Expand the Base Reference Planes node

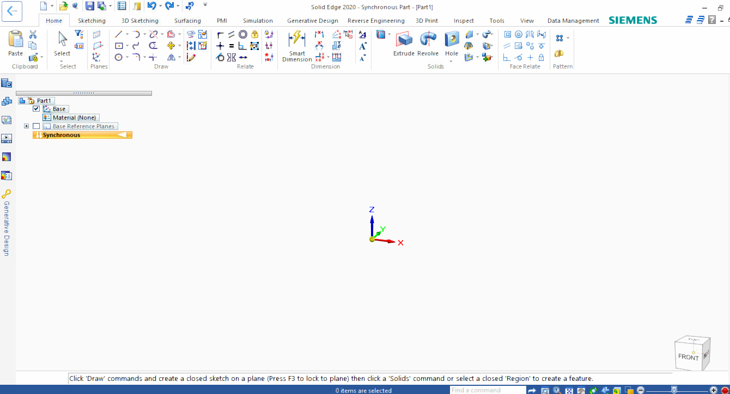(26, 126)
